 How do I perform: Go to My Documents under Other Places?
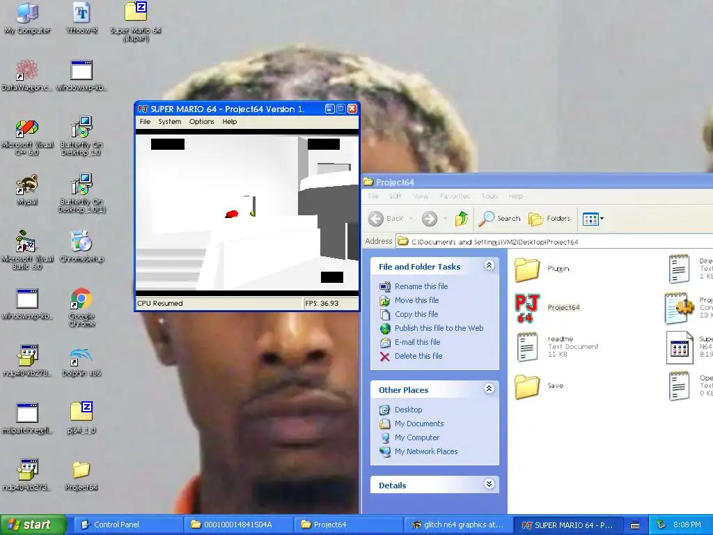click(419, 424)
